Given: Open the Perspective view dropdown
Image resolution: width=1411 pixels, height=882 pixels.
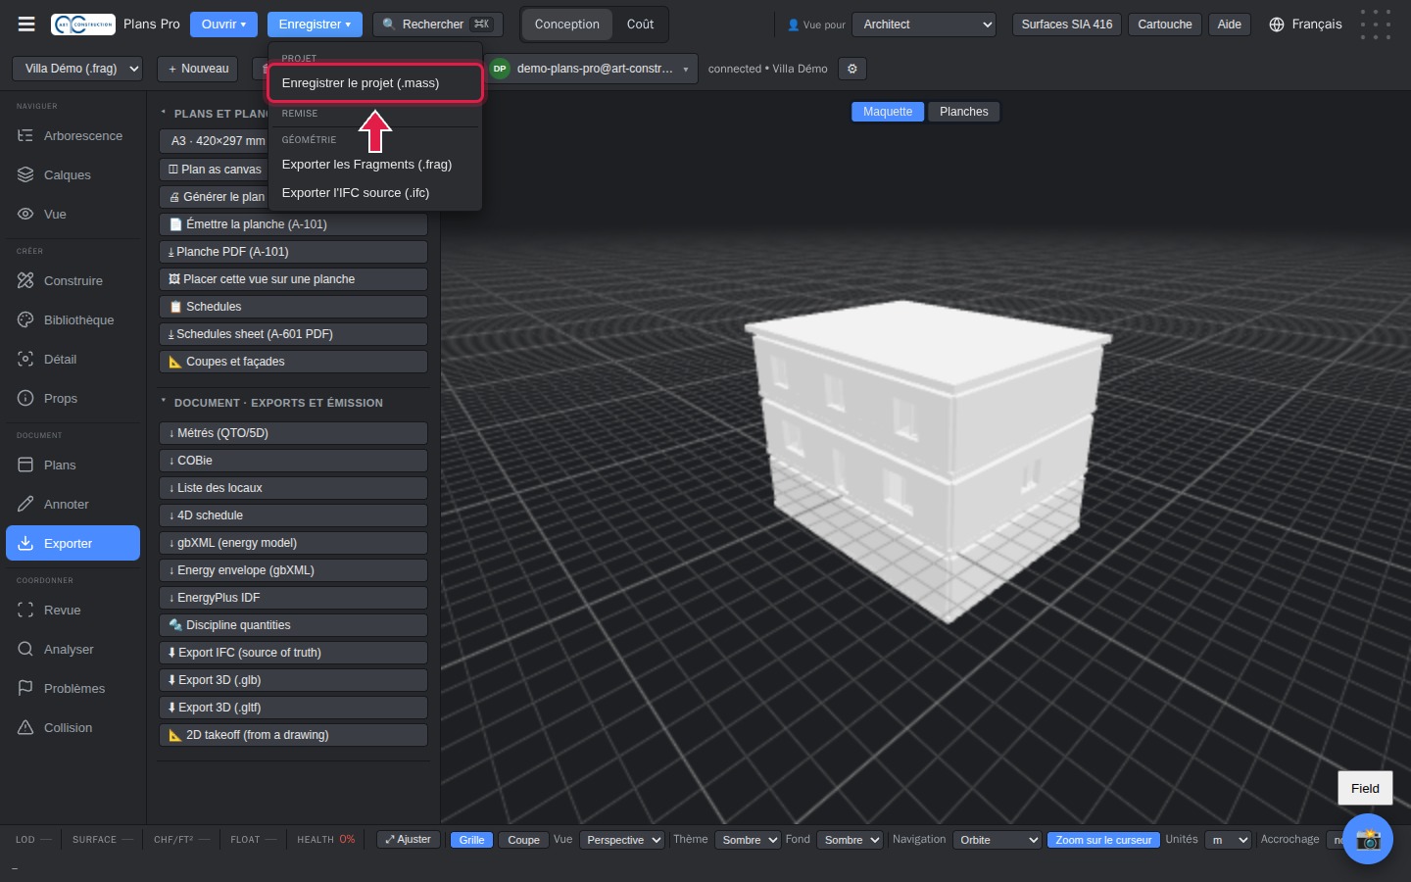Looking at the screenshot, I should click(622, 840).
